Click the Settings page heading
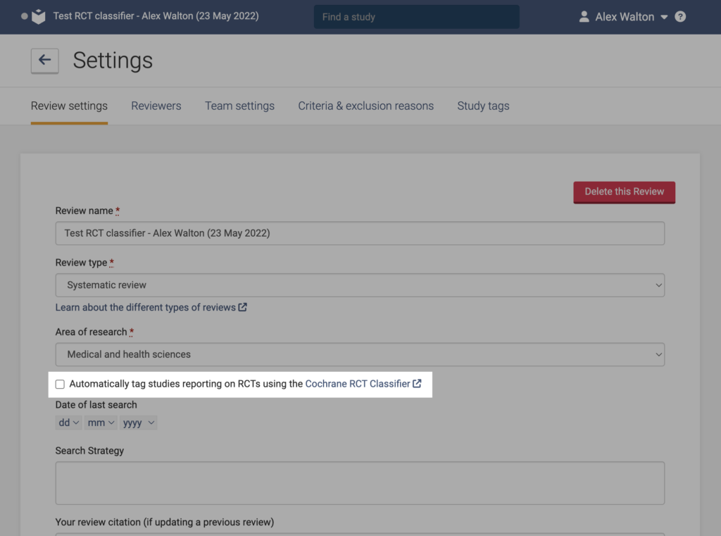This screenshot has height=536, width=721. (x=113, y=61)
